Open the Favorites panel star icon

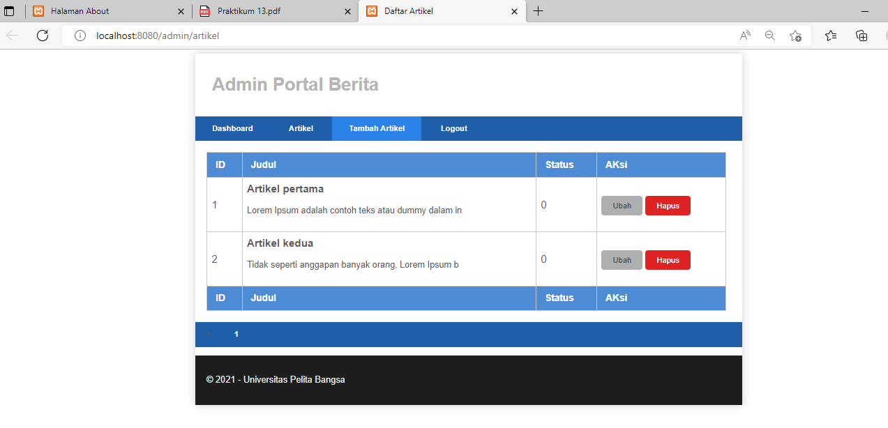coord(830,35)
